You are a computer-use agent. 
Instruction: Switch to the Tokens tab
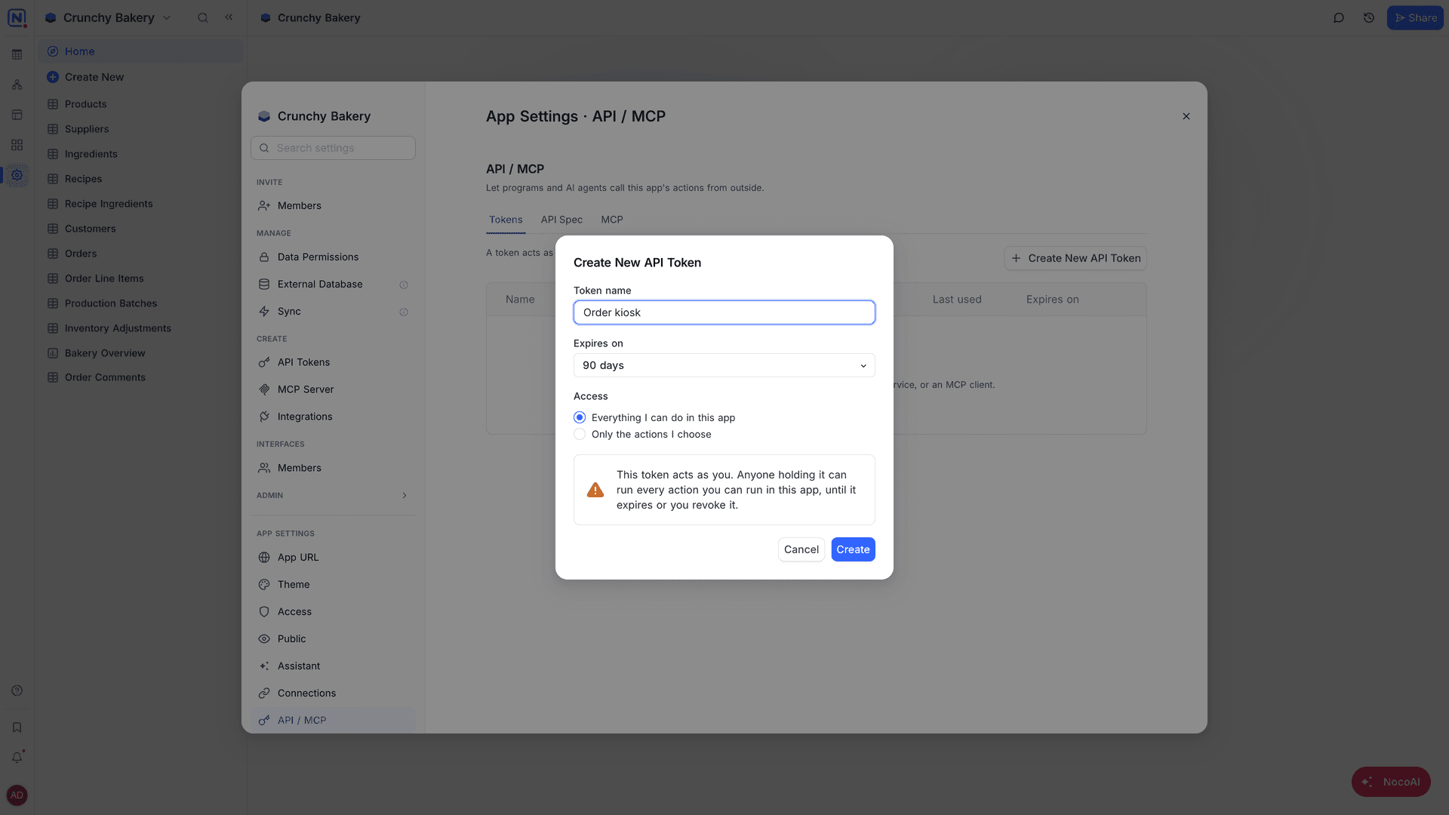[506, 220]
